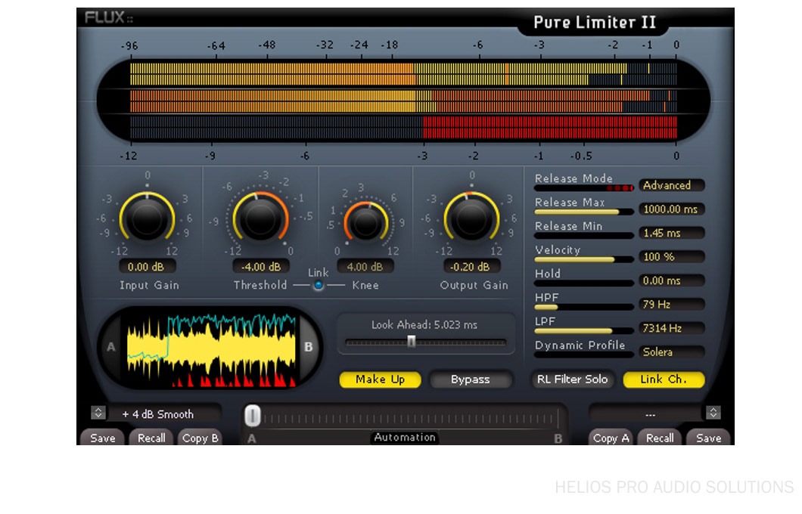Image resolution: width=802 pixels, height=514 pixels.
Task: Click the Copy B button
Action: [x=200, y=438]
